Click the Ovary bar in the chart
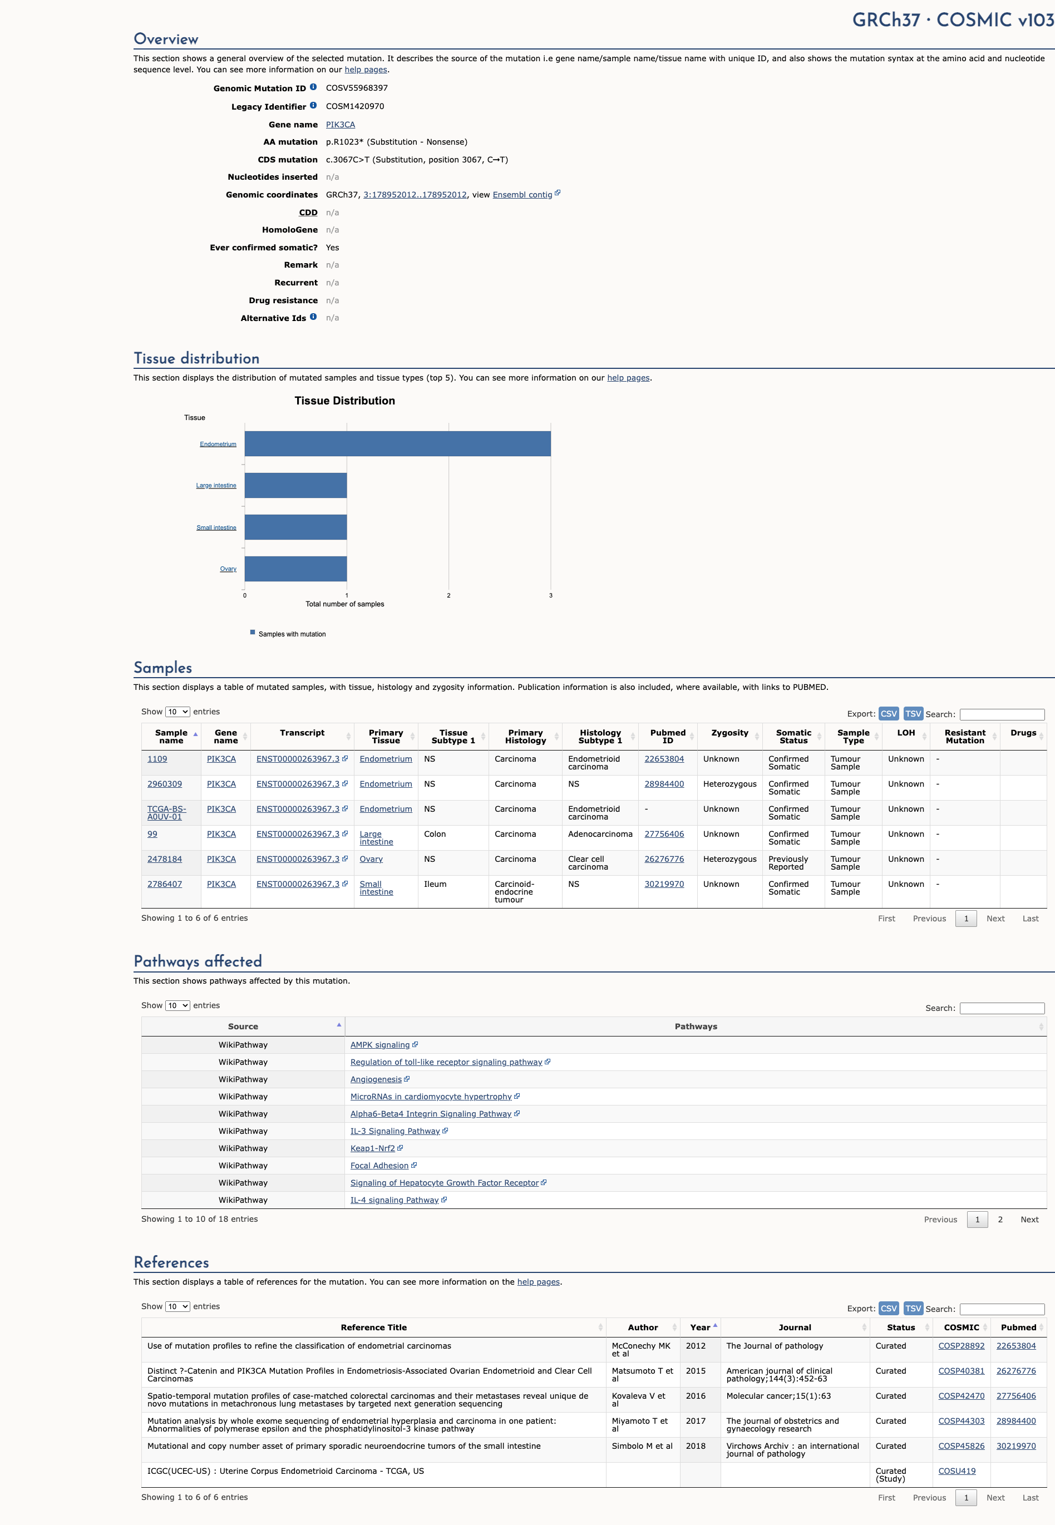The image size is (1055, 1525). click(x=295, y=569)
